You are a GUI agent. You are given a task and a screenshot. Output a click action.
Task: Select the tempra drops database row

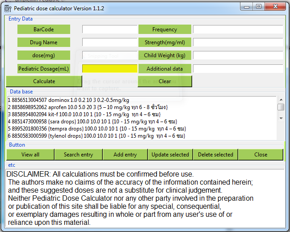(142, 129)
